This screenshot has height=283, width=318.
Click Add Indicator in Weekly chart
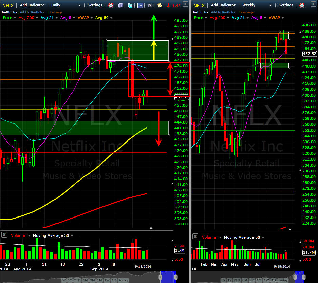(x=223, y=5)
